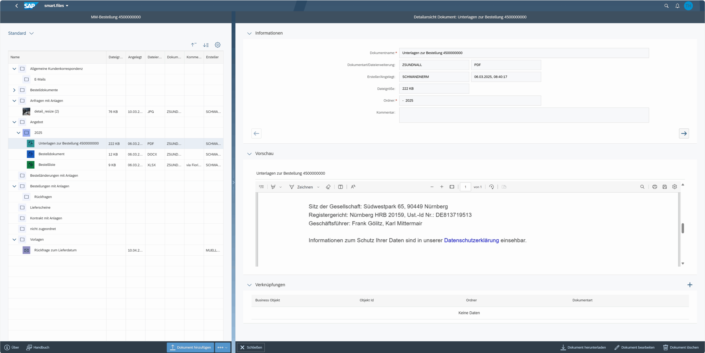Click the SAP logo
This screenshot has height=353, width=705.
click(31, 6)
